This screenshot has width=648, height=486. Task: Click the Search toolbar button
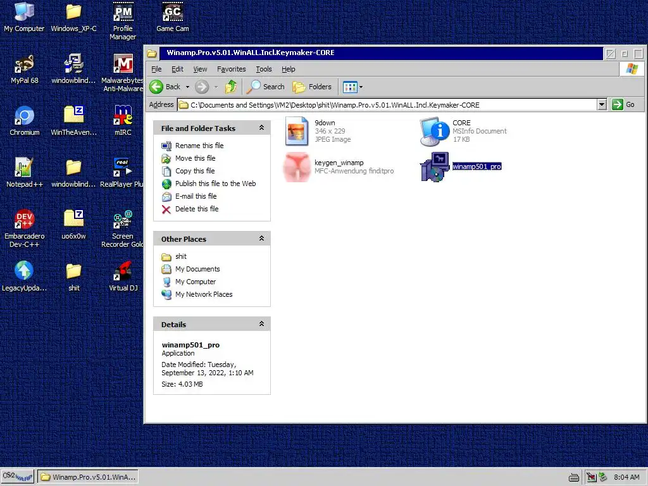(266, 87)
